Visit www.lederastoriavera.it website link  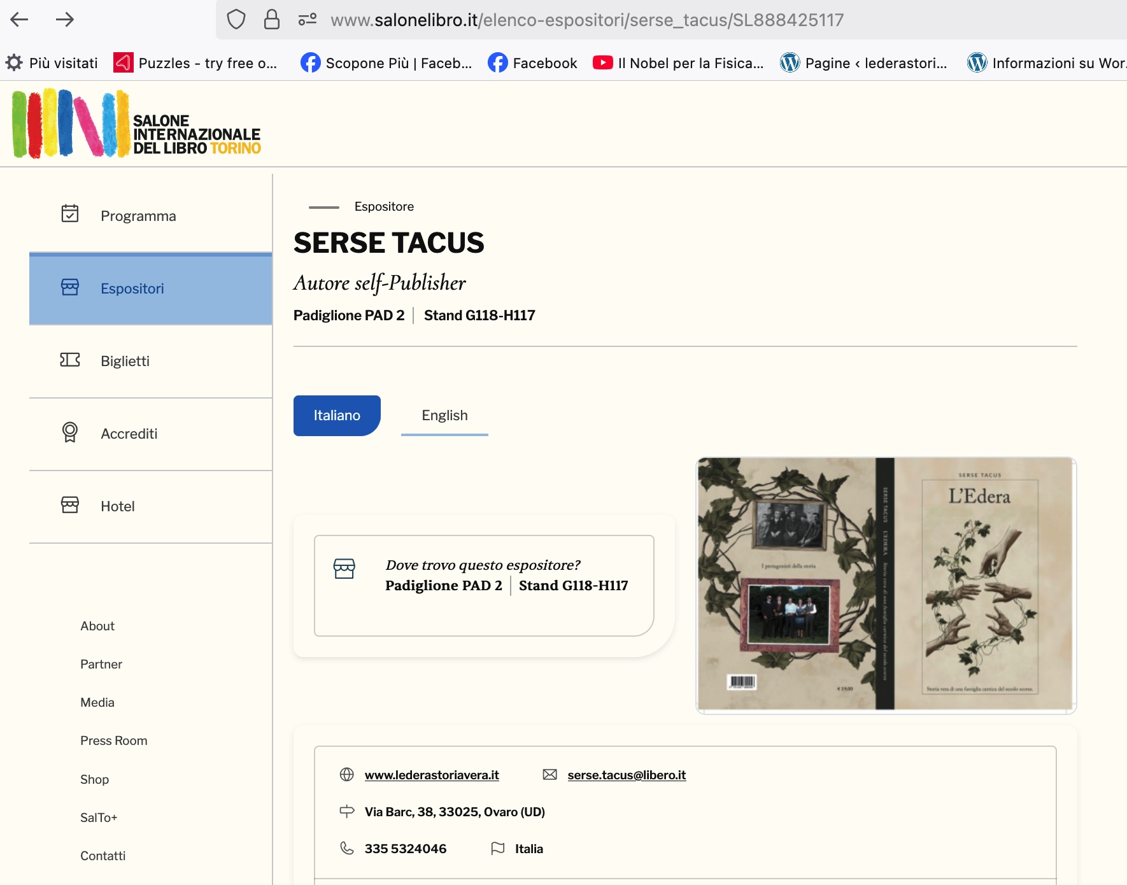click(432, 775)
